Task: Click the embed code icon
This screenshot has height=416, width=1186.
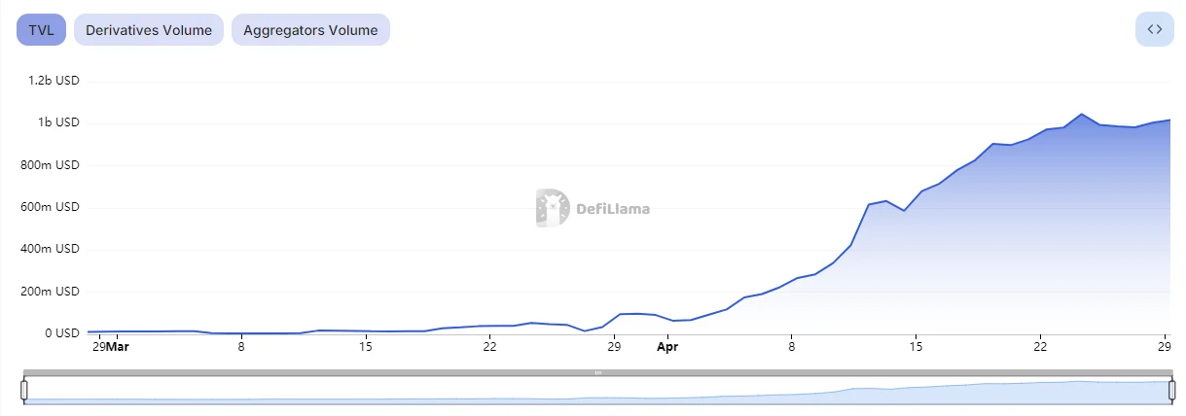Action: (x=1155, y=29)
